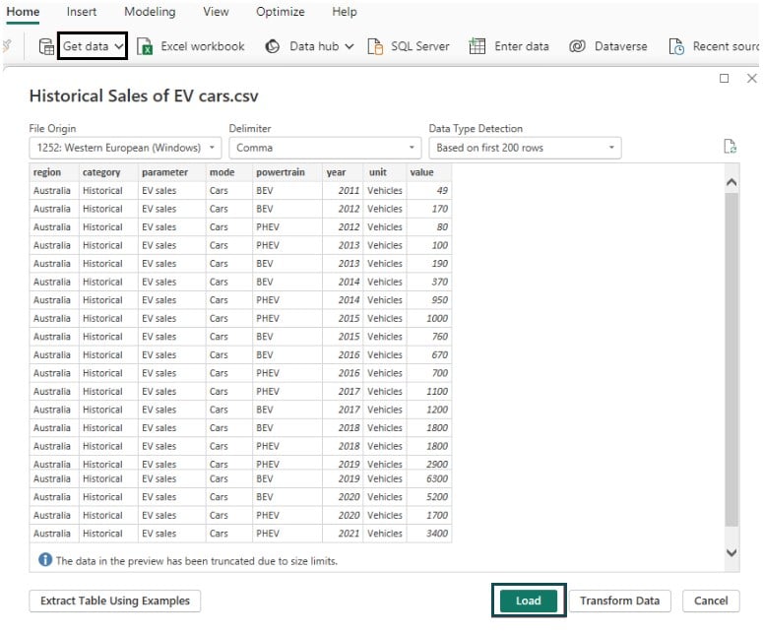Click the Excel workbook label
The image size is (763, 633).
203,46
